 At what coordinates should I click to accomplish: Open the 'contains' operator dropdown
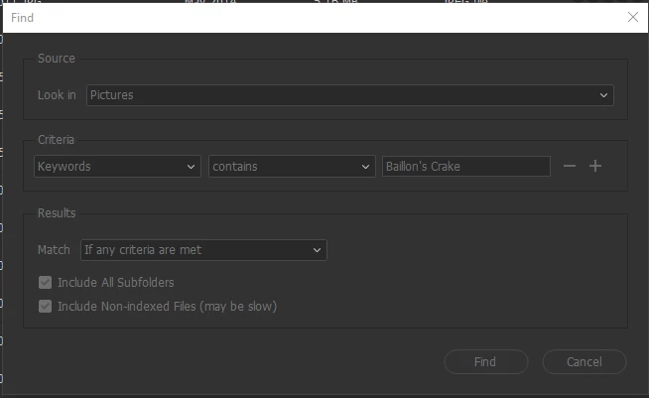(x=292, y=167)
